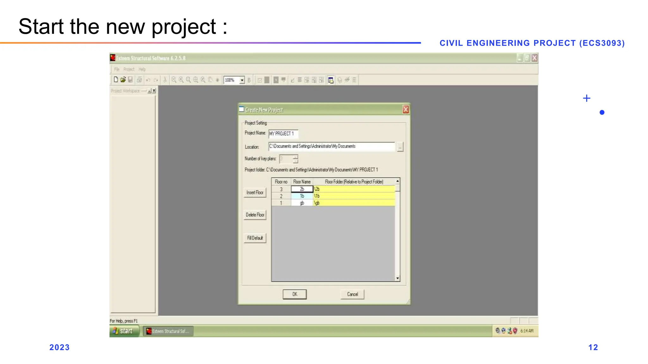The image size is (648, 364).
Task: Click Esteem Structural Software taskbar button
Action: 168,331
